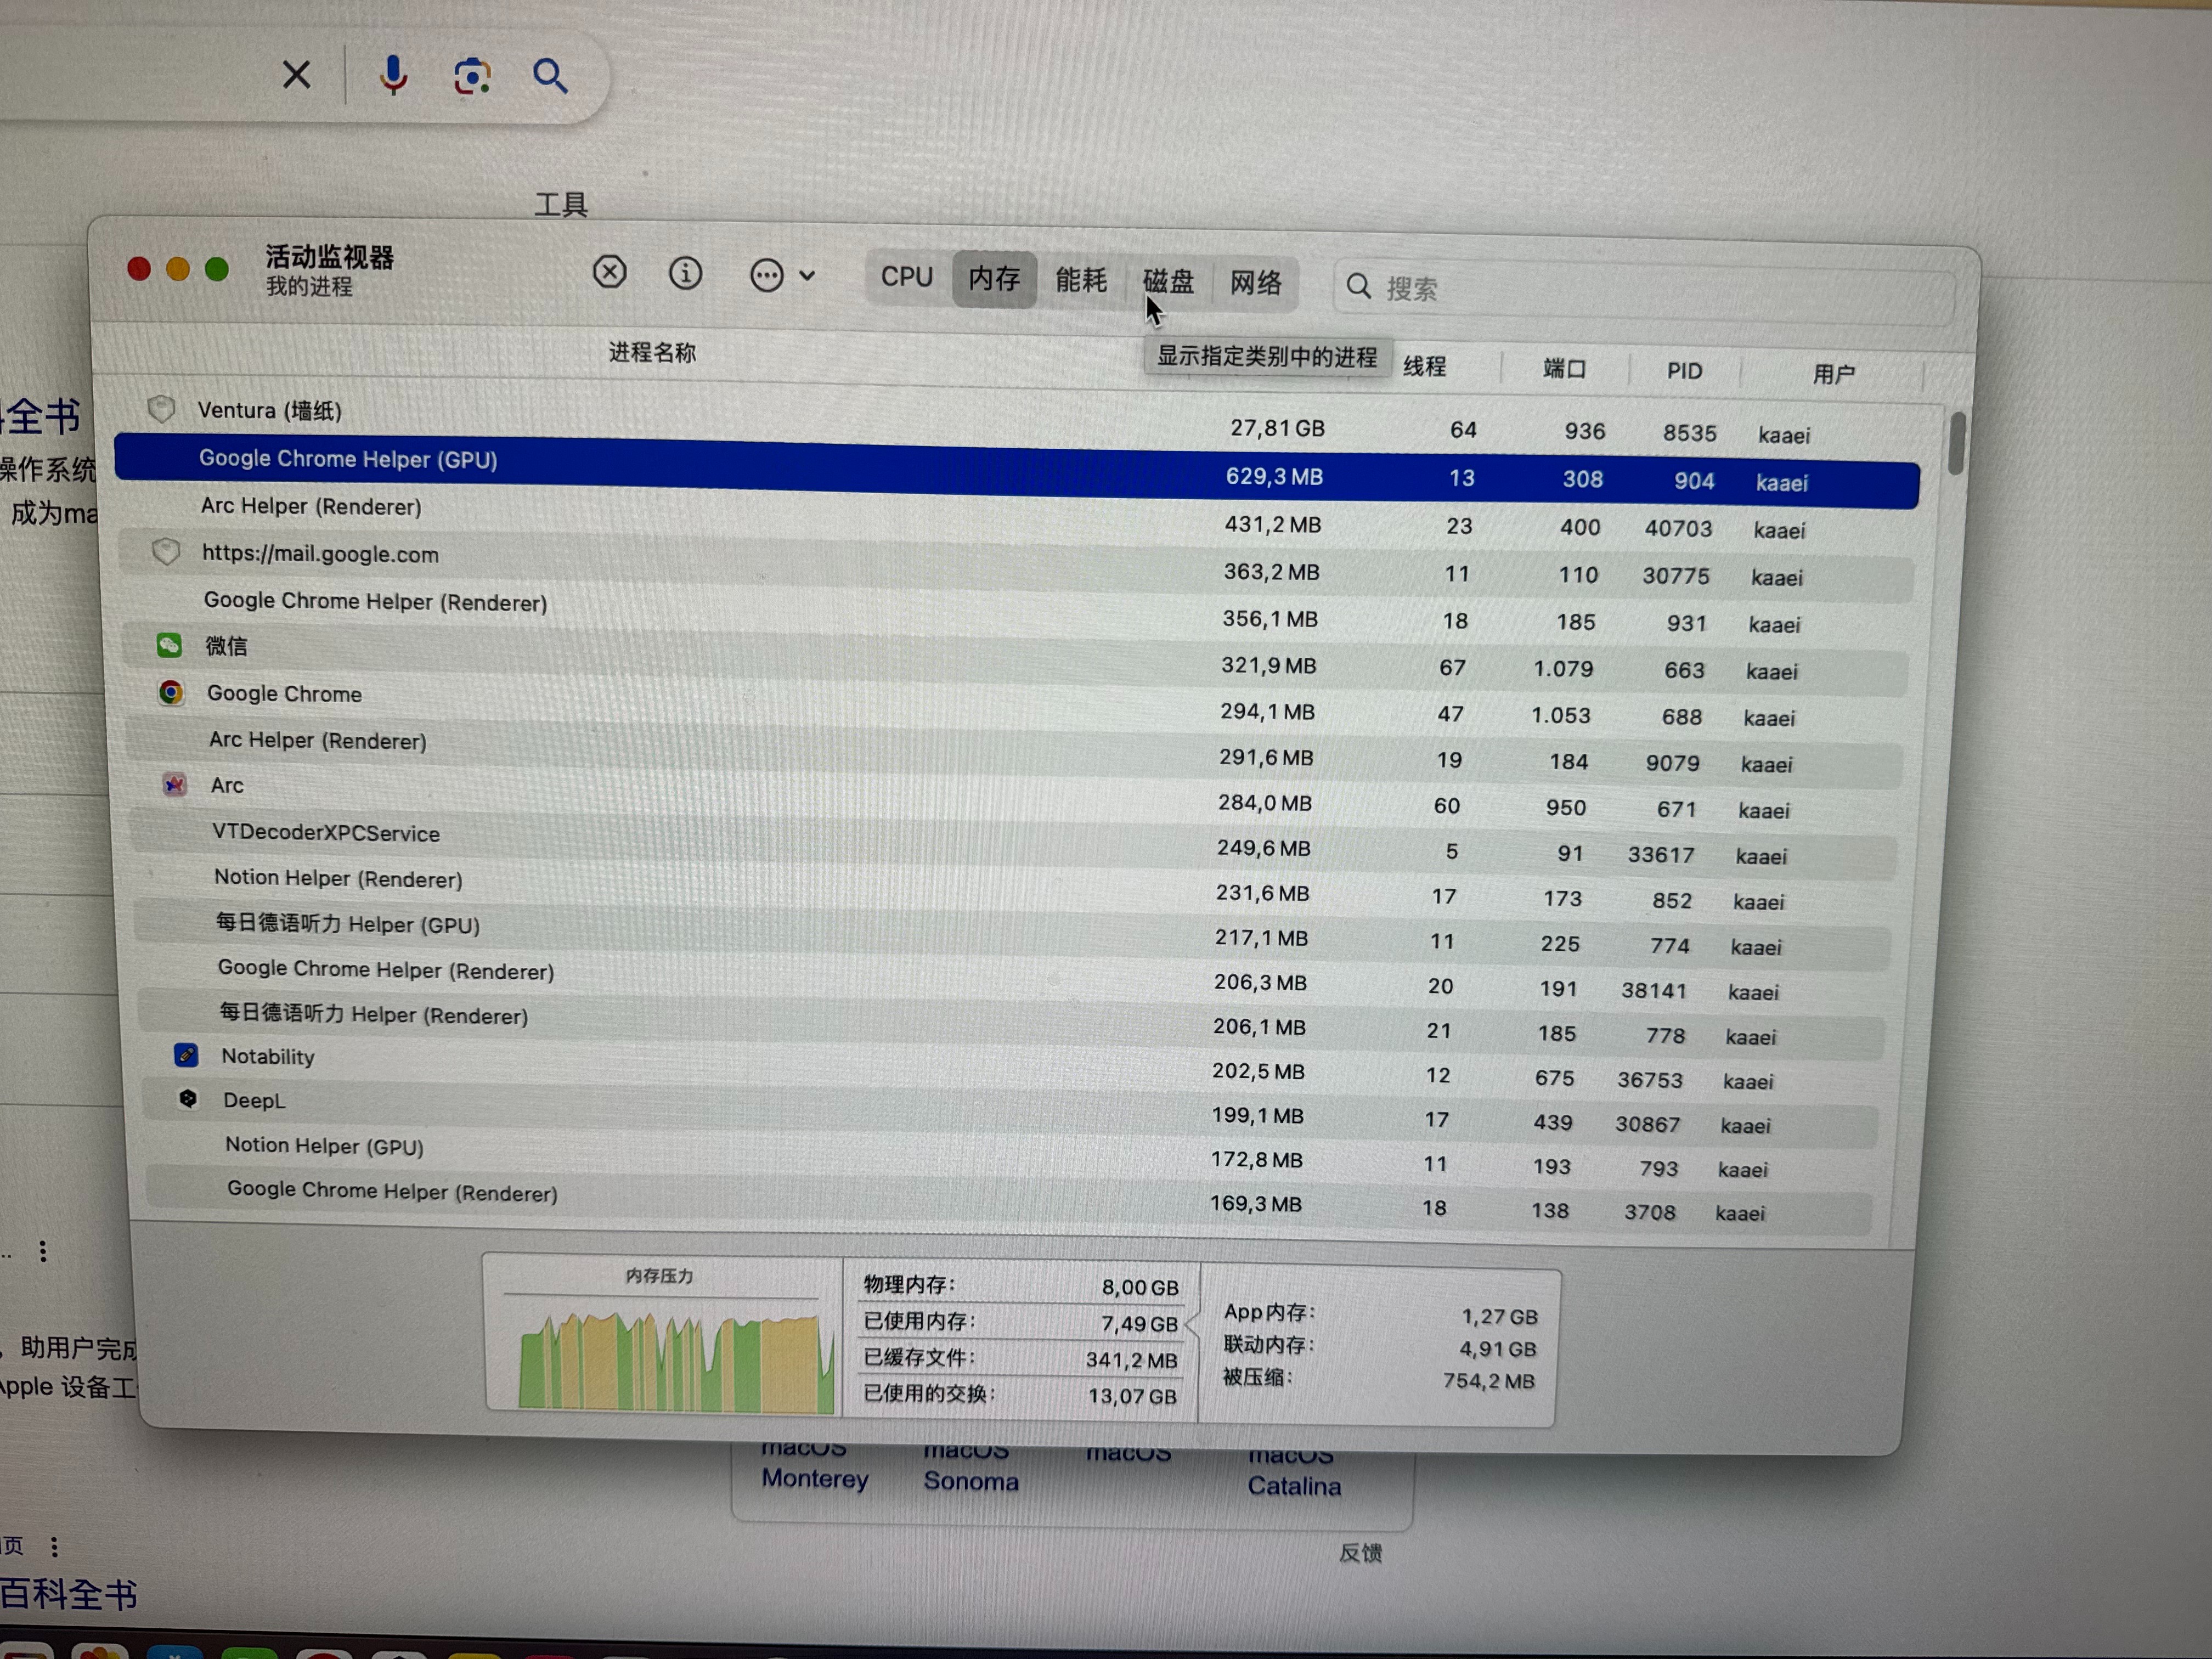Screen dimensions: 2212x1659
Task: Switch to the CPU tab
Action: point(907,277)
